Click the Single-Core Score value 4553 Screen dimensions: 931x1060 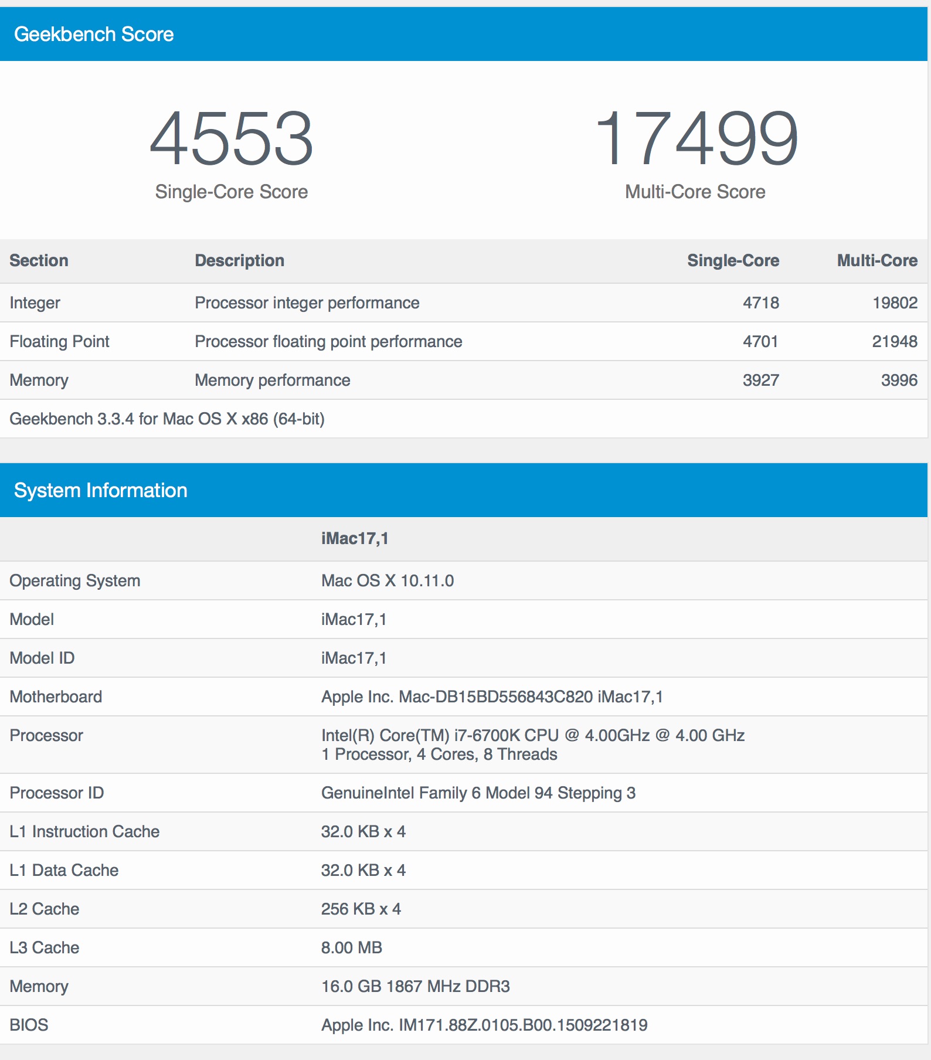(232, 138)
